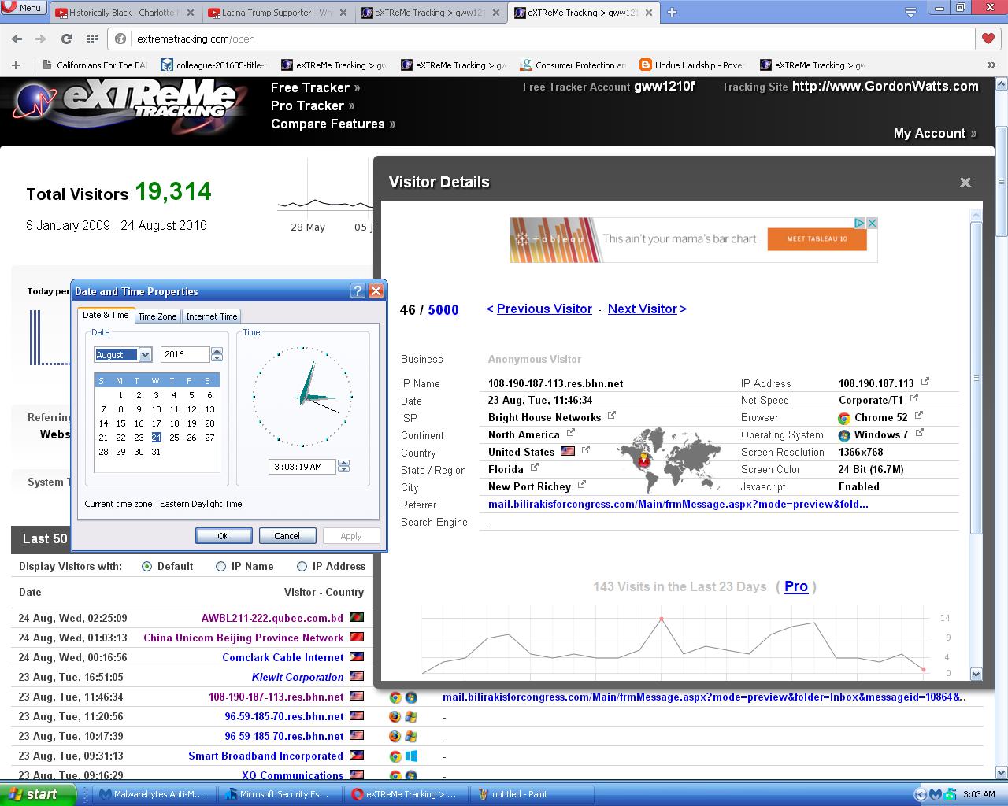Switch to Date & Time tab
1008x806 pixels.
(106, 315)
